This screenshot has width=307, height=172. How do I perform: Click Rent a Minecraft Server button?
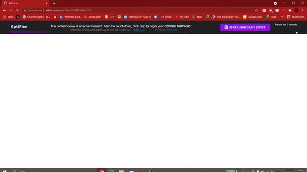click(x=245, y=27)
